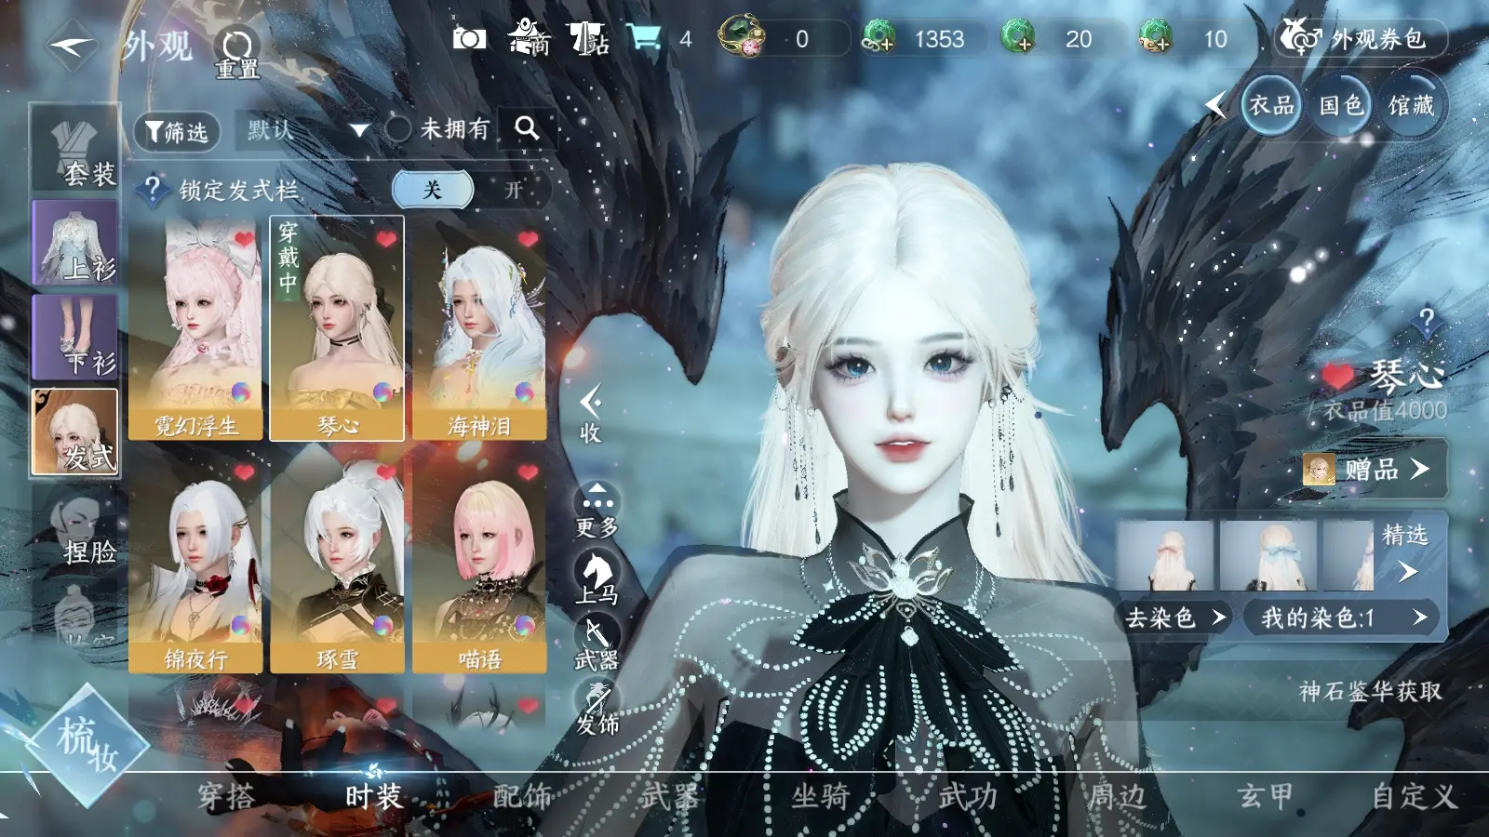Open the 筛选 filter
This screenshot has height=837, width=1489.
coord(177,131)
